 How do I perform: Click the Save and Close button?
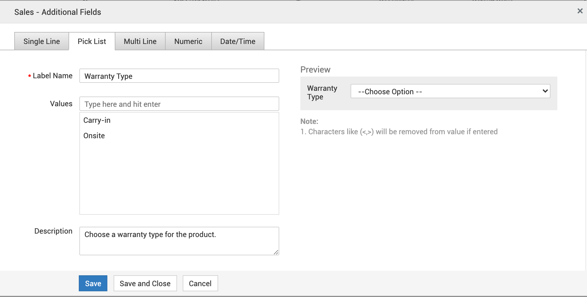click(145, 283)
